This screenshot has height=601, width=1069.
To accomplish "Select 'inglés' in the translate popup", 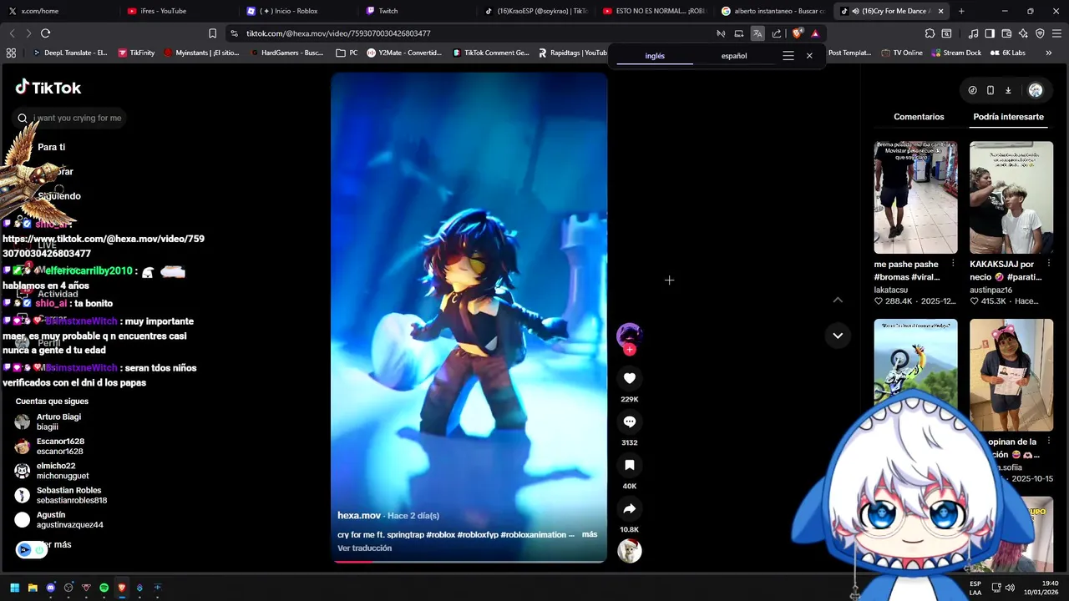I will tap(655, 56).
